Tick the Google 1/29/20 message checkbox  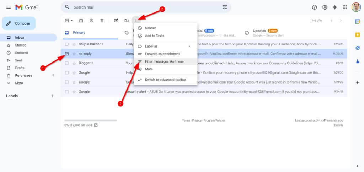67,72
